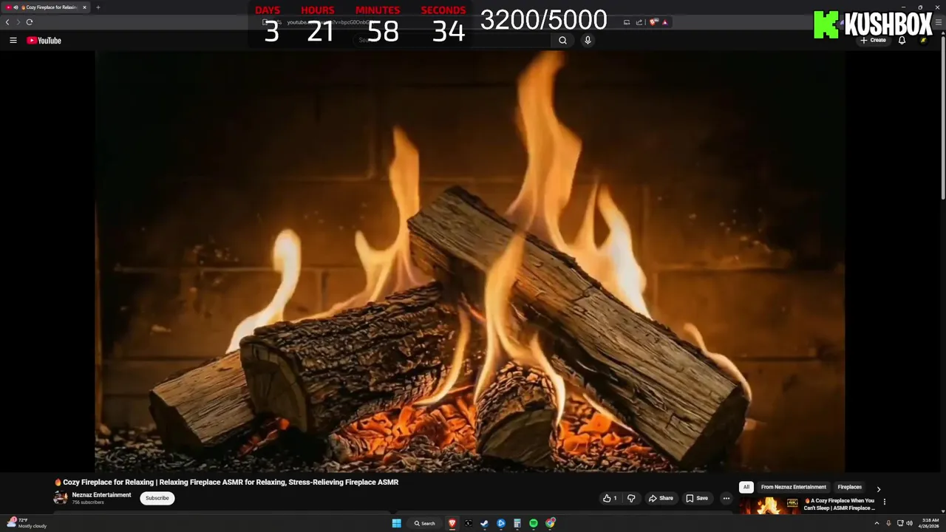
Task: Reload the page with refresh icon
Action: pos(30,22)
